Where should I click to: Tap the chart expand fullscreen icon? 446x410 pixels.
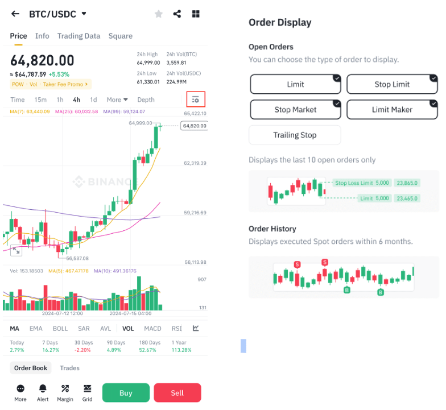pos(15,250)
